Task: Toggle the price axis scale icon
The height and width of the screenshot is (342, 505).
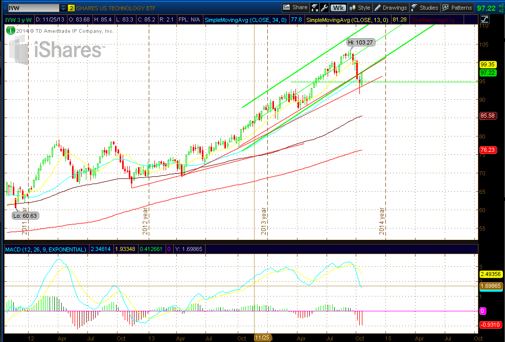Action: (485, 19)
